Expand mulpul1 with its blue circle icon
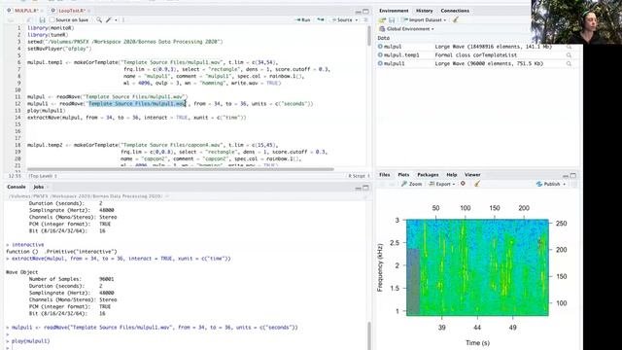The image size is (622, 350). click(x=380, y=63)
